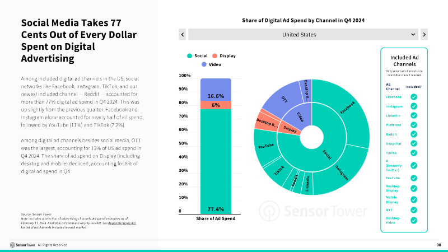Viewport: 448px width, 252px height.
Task: Click the Instagram included checkmark icon
Action: click(x=413, y=106)
